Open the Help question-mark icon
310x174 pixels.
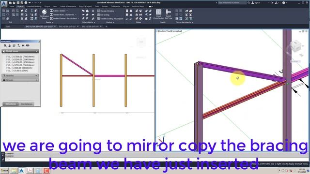tap(284, 3)
